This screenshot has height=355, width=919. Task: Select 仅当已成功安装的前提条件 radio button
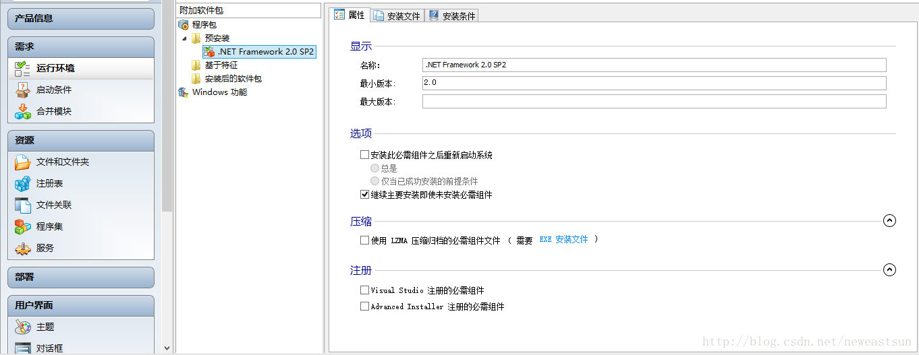[x=375, y=181]
